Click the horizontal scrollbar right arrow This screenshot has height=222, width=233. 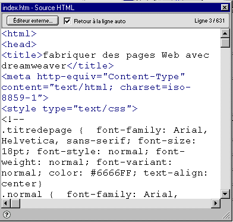[216, 203]
